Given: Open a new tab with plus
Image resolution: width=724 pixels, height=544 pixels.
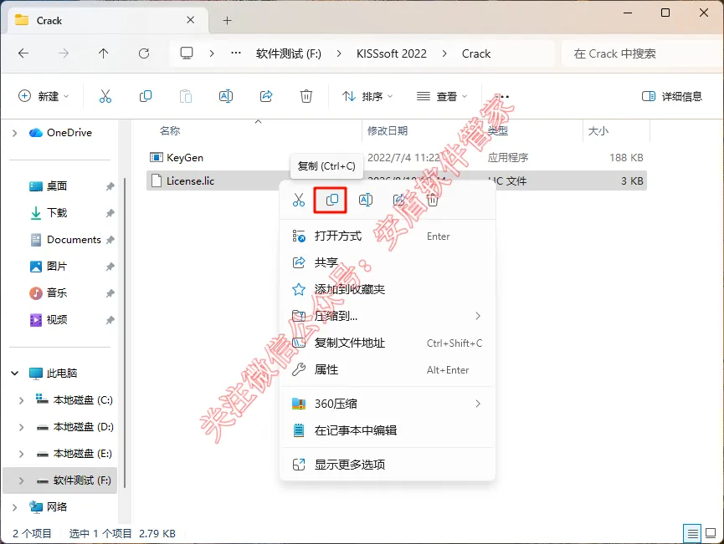Looking at the screenshot, I should 227,20.
